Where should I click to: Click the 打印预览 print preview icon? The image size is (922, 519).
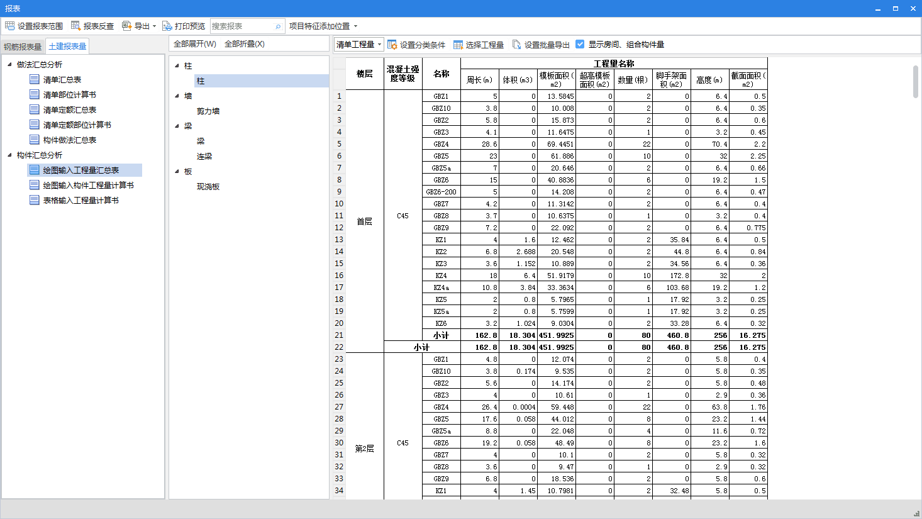coord(167,26)
